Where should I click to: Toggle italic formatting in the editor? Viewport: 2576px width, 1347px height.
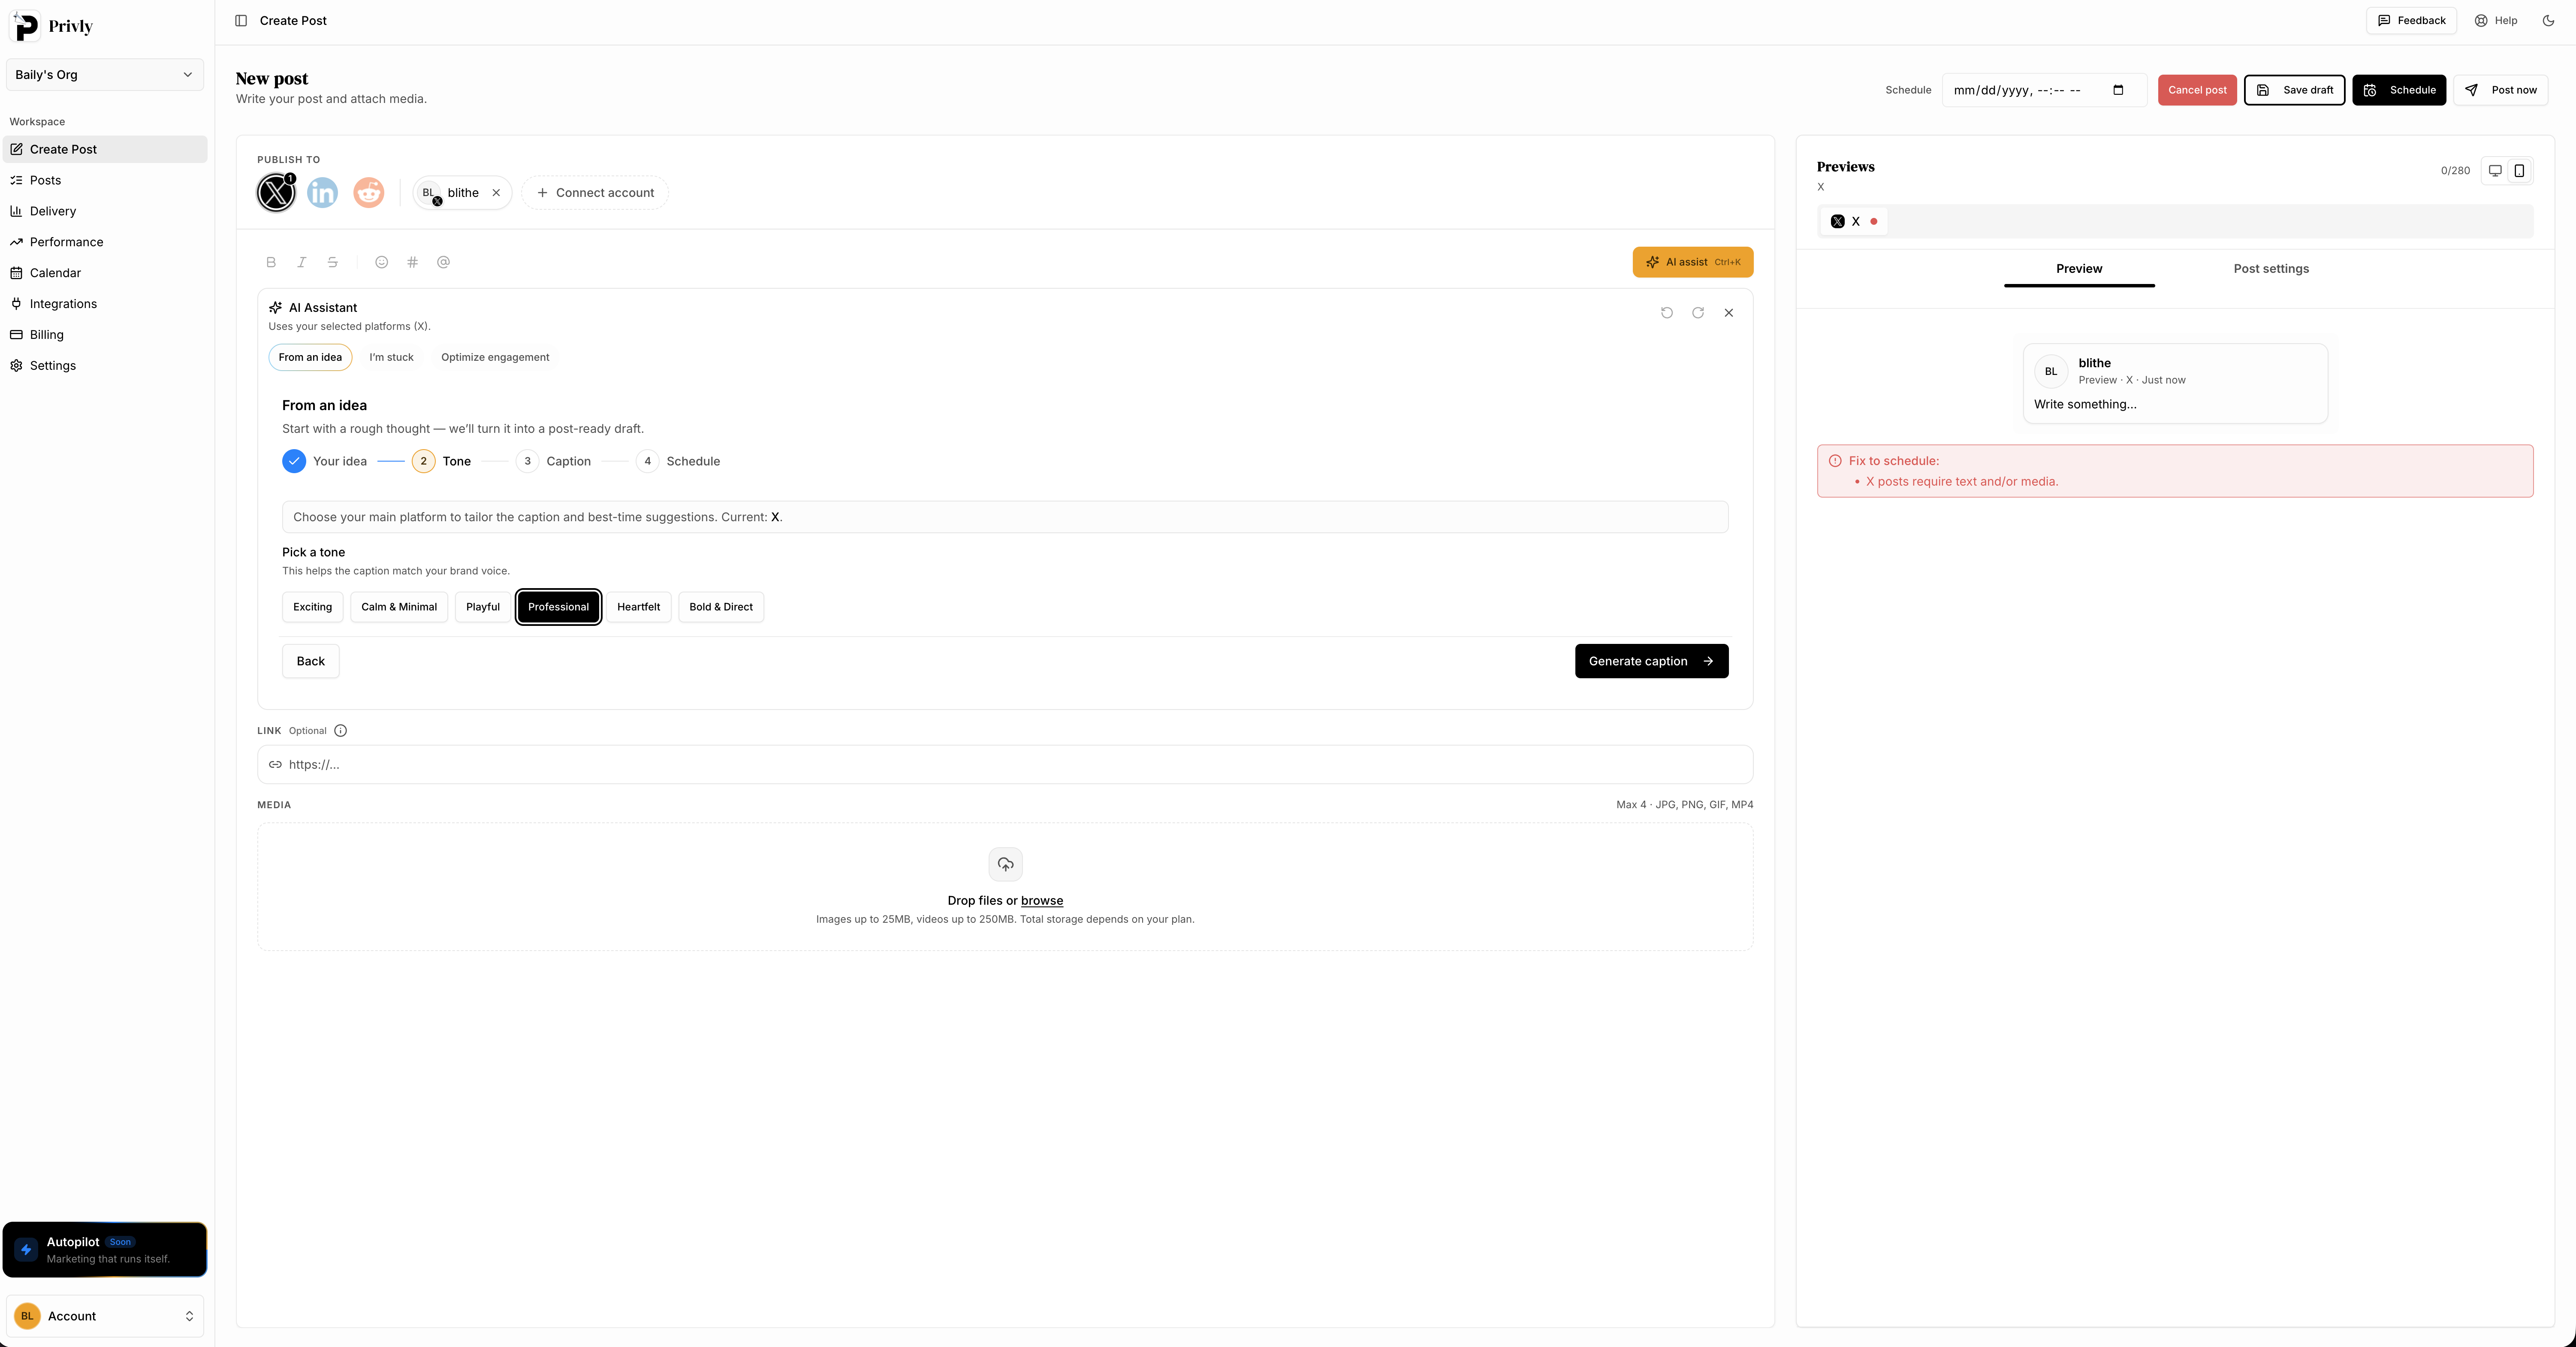302,262
